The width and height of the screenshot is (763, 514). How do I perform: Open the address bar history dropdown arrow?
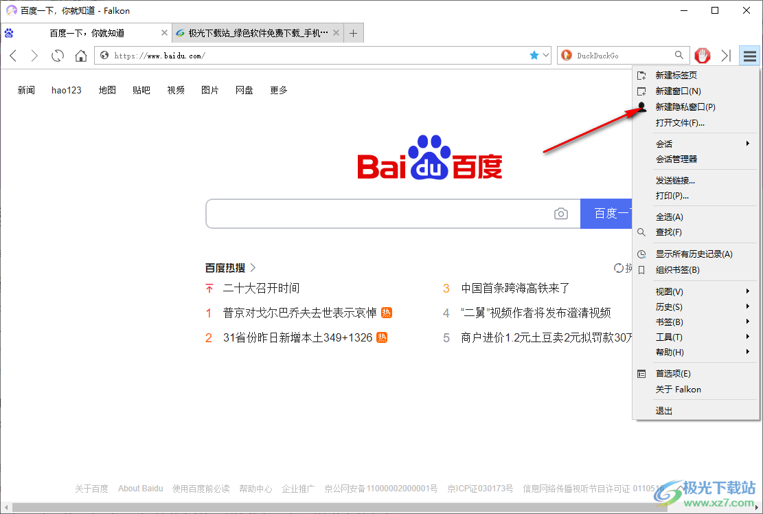(x=546, y=56)
